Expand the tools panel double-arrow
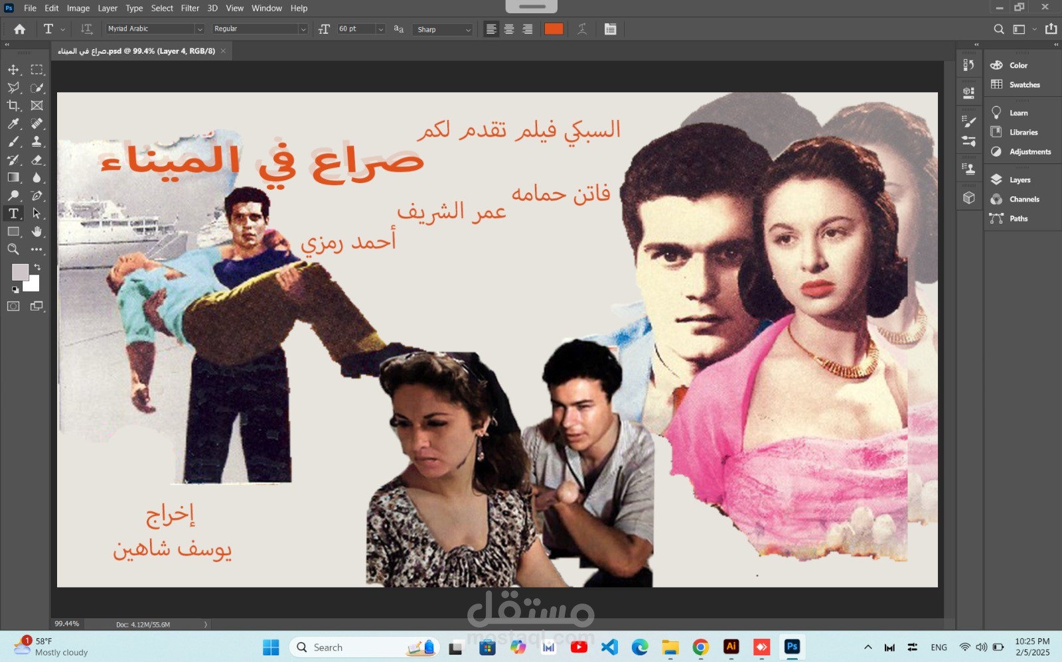 coord(7,44)
